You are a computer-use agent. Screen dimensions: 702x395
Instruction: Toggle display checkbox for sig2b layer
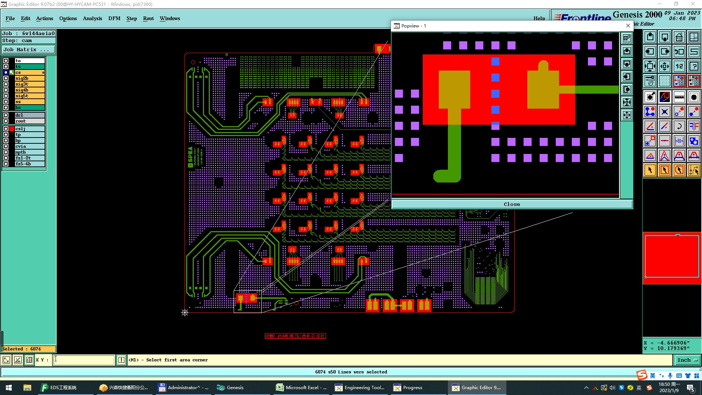point(6,78)
